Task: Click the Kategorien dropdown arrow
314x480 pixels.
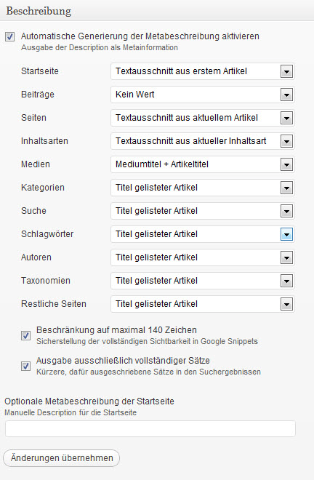Action: pos(286,188)
